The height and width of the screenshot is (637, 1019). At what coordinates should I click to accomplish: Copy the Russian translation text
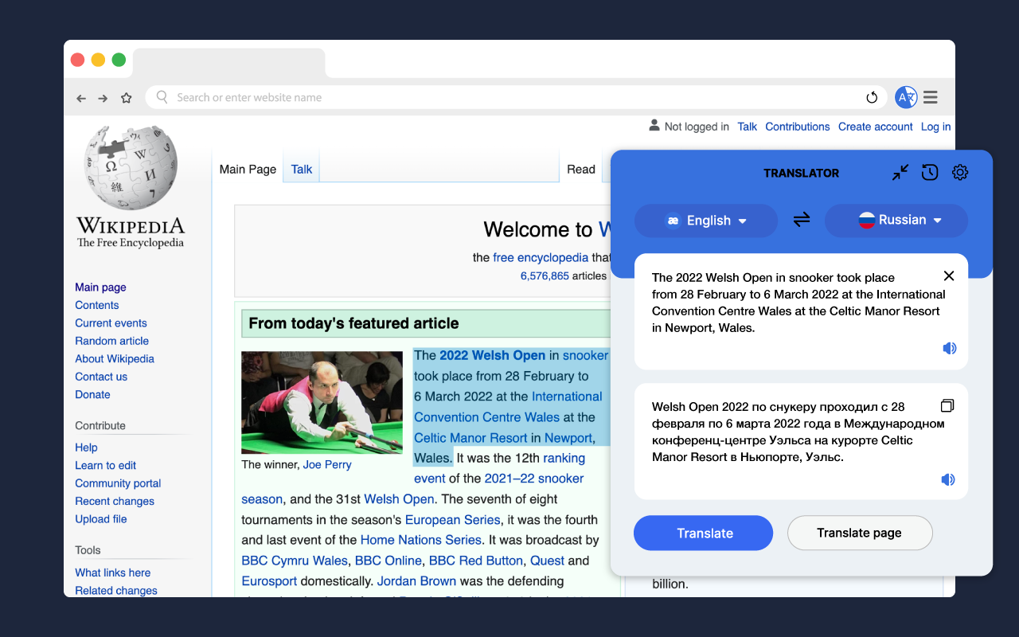tap(947, 406)
